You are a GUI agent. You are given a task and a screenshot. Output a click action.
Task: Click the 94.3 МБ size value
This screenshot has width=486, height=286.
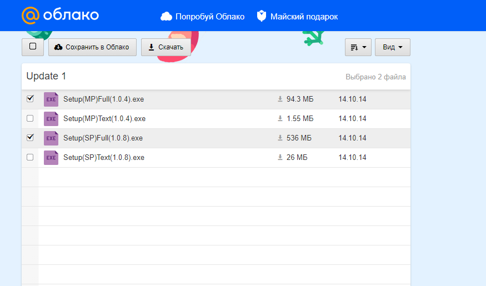coord(300,99)
